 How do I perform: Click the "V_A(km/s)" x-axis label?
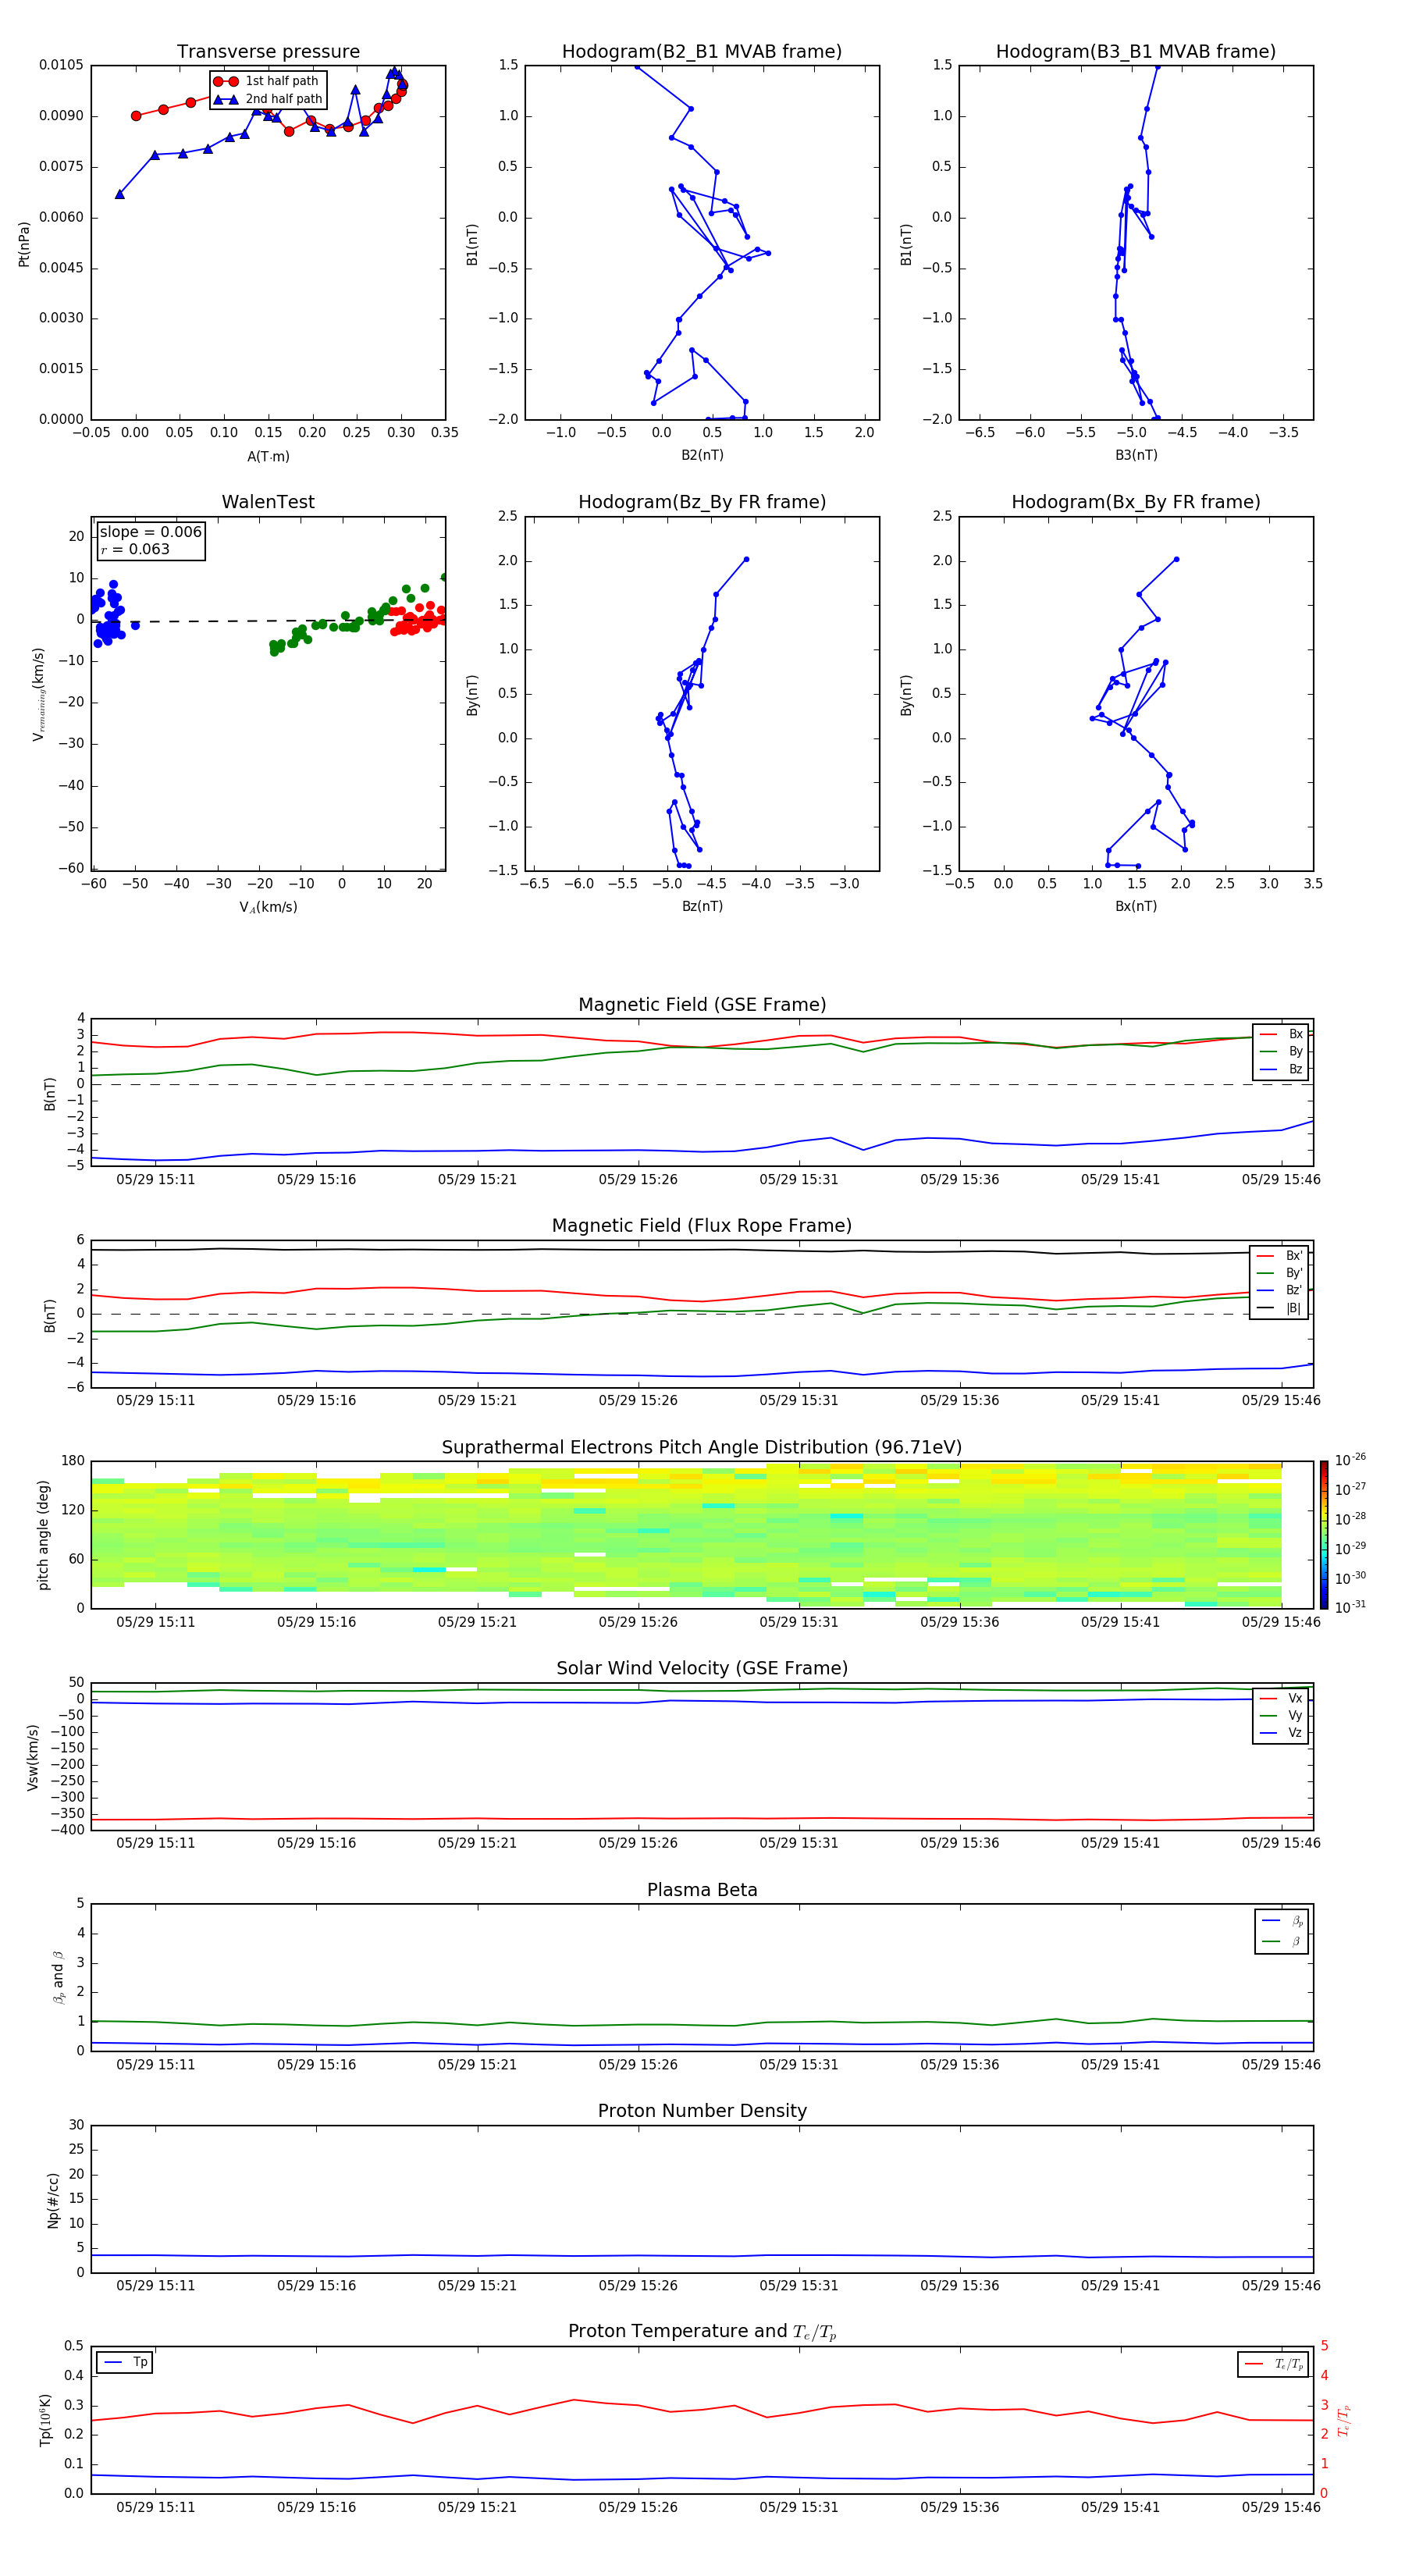[268, 907]
